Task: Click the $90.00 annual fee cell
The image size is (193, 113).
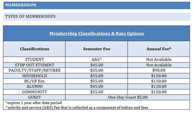Action: point(159,70)
